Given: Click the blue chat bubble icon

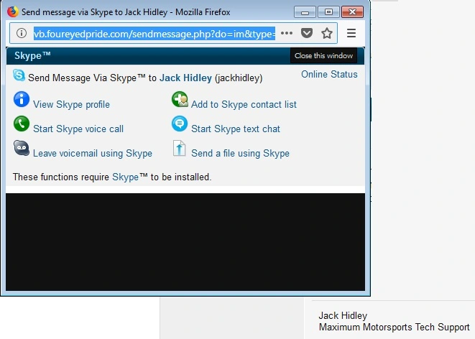Looking at the screenshot, I should coord(180,124).
